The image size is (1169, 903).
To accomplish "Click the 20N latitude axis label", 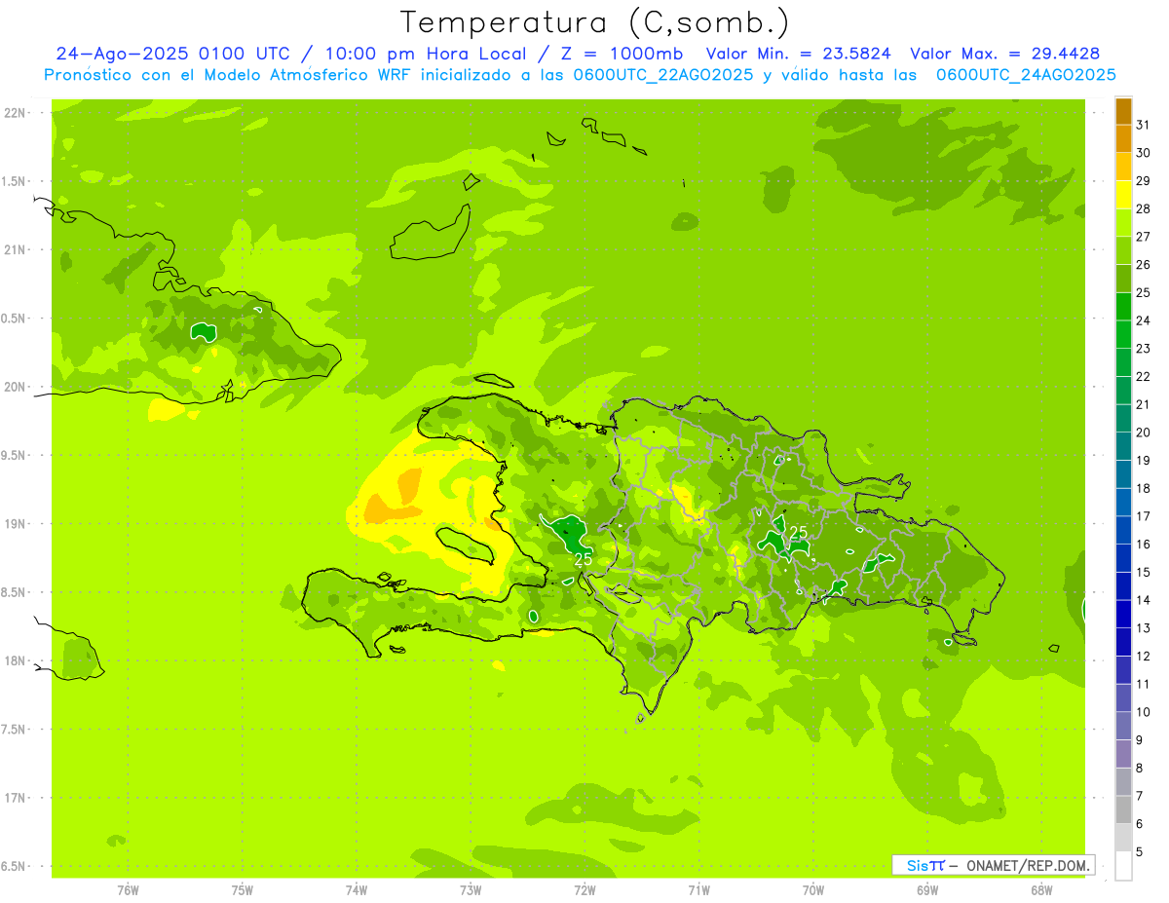I will coord(17,387).
